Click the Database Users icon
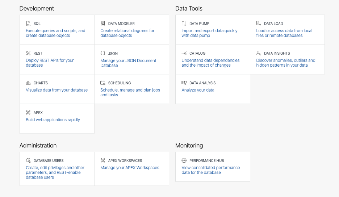 pyautogui.click(x=28, y=160)
